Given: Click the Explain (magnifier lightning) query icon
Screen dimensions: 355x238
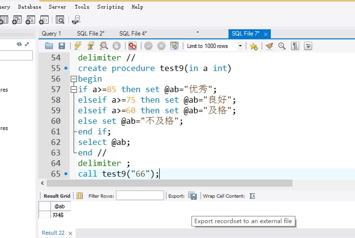Looking at the screenshot, I should [103, 46].
